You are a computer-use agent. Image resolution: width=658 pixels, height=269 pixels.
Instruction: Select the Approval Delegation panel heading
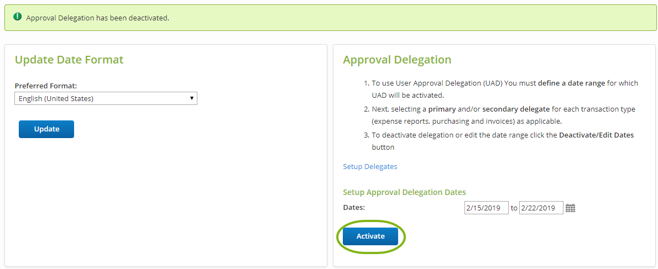397,60
